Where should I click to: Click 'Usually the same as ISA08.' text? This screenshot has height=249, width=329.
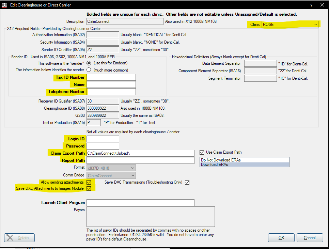click(142, 115)
